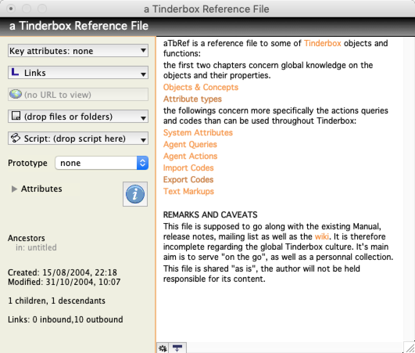Open the Tinderbox hyperlink

point(322,43)
